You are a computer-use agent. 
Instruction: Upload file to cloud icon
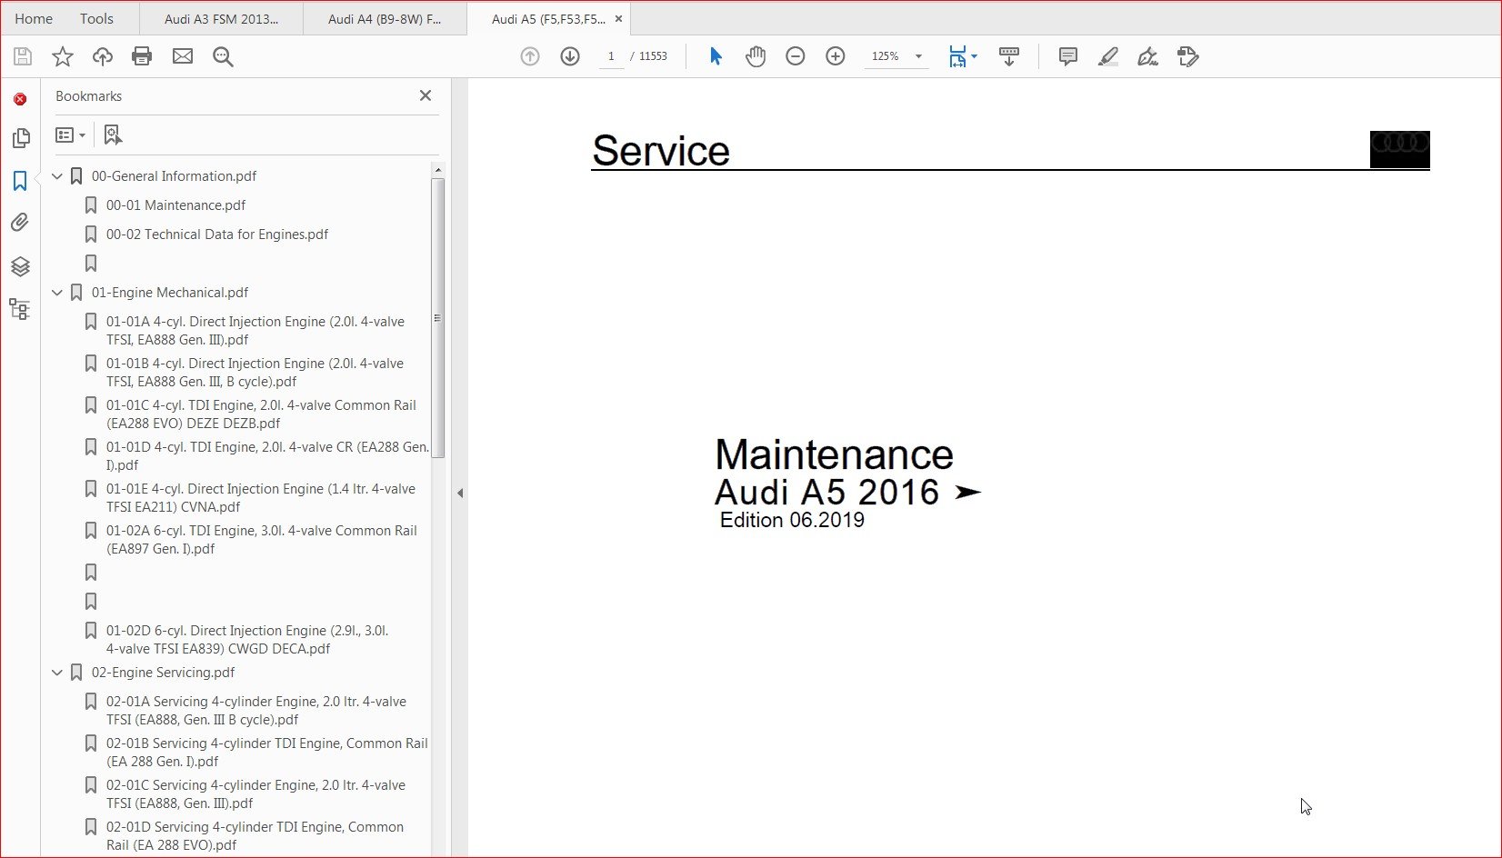click(x=103, y=56)
